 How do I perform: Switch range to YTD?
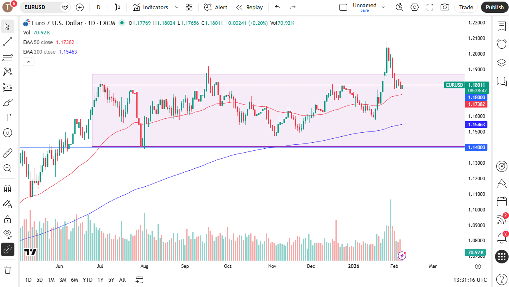coord(88,280)
